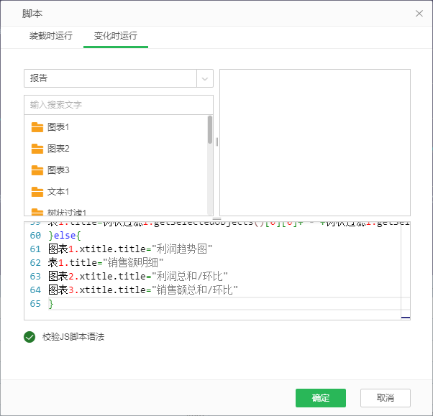Click the vertical splitter handle between panels
Image resolution: width=433 pixels, height=416 pixels.
pyautogui.click(x=216, y=142)
